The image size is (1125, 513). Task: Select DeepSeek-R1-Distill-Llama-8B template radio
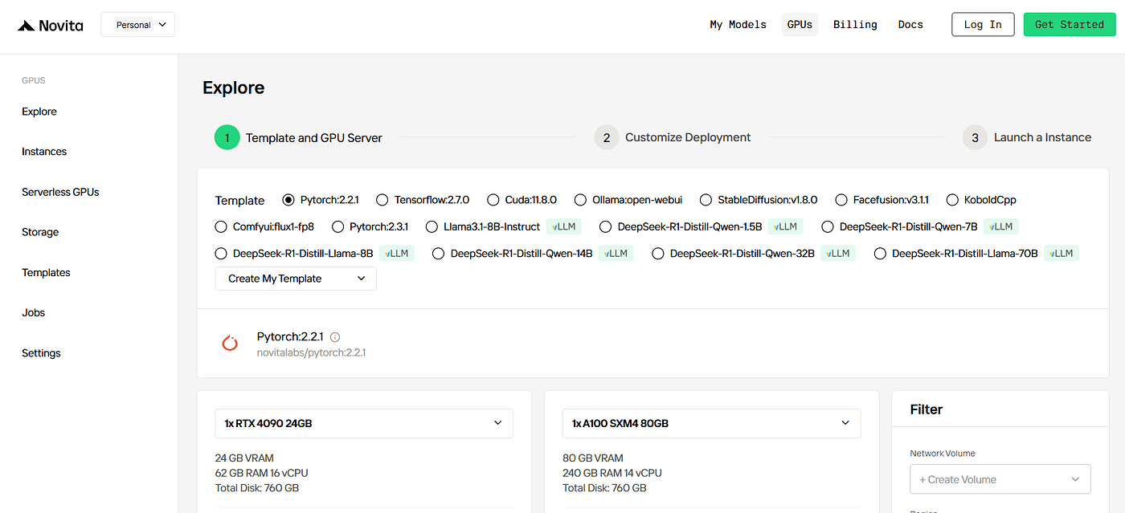221,254
